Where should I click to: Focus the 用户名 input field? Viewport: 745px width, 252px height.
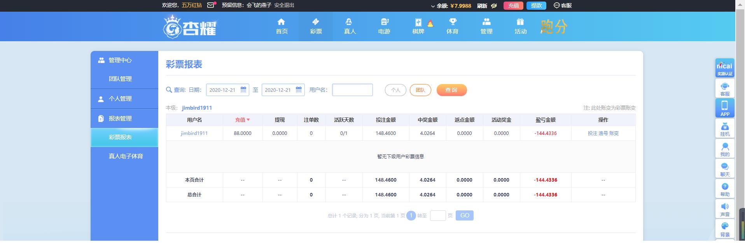pyautogui.click(x=352, y=90)
